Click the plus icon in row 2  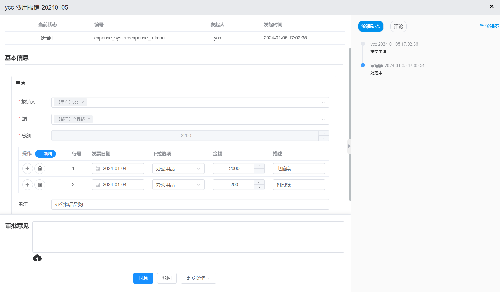tap(28, 185)
